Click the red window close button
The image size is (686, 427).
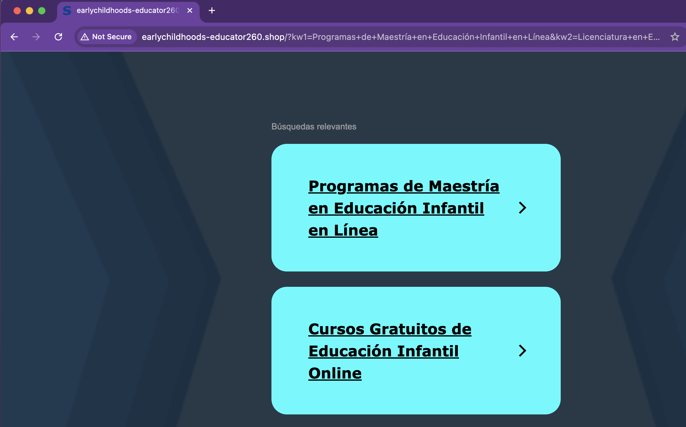(x=17, y=11)
